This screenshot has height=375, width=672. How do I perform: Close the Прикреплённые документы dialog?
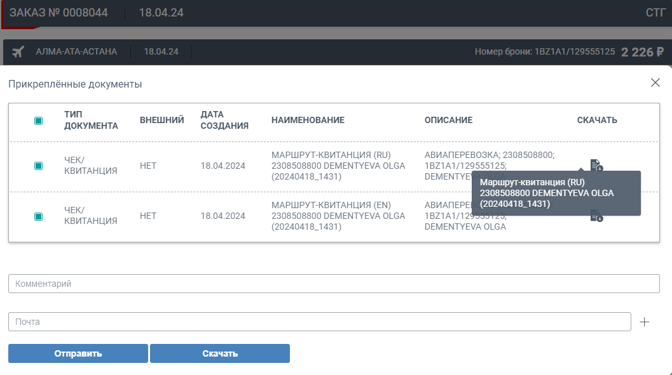coord(655,83)
